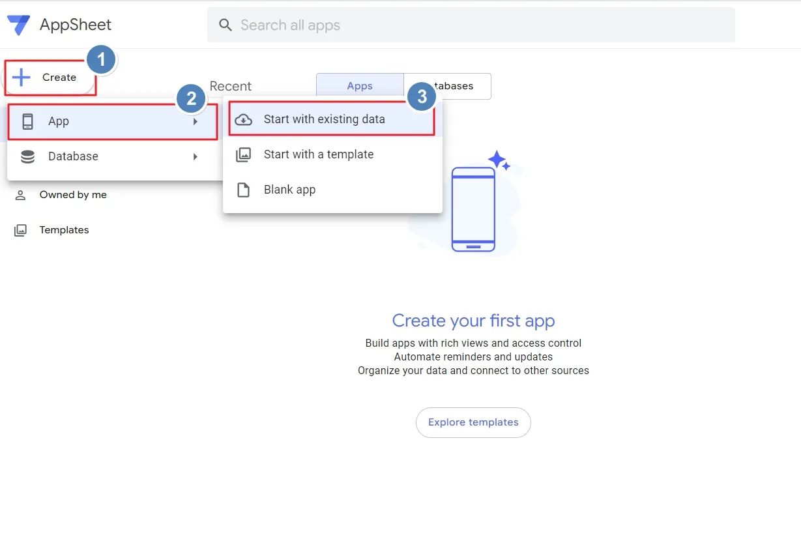
Task: Open Owned by me in sidebar
Action: tap(73, 195)
